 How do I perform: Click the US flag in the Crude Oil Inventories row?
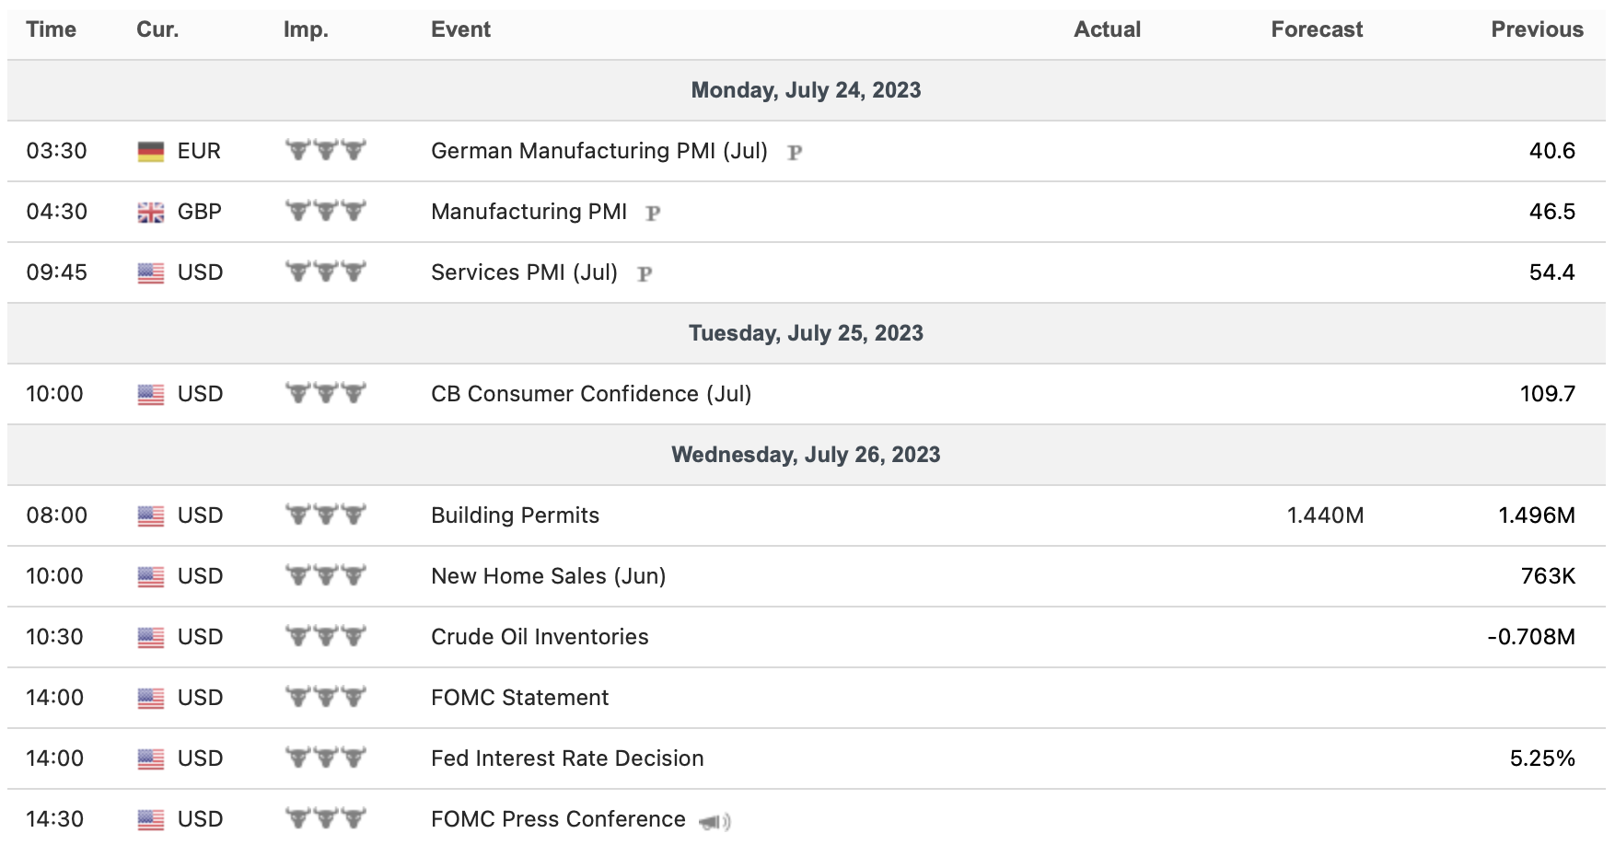point(150,637)
